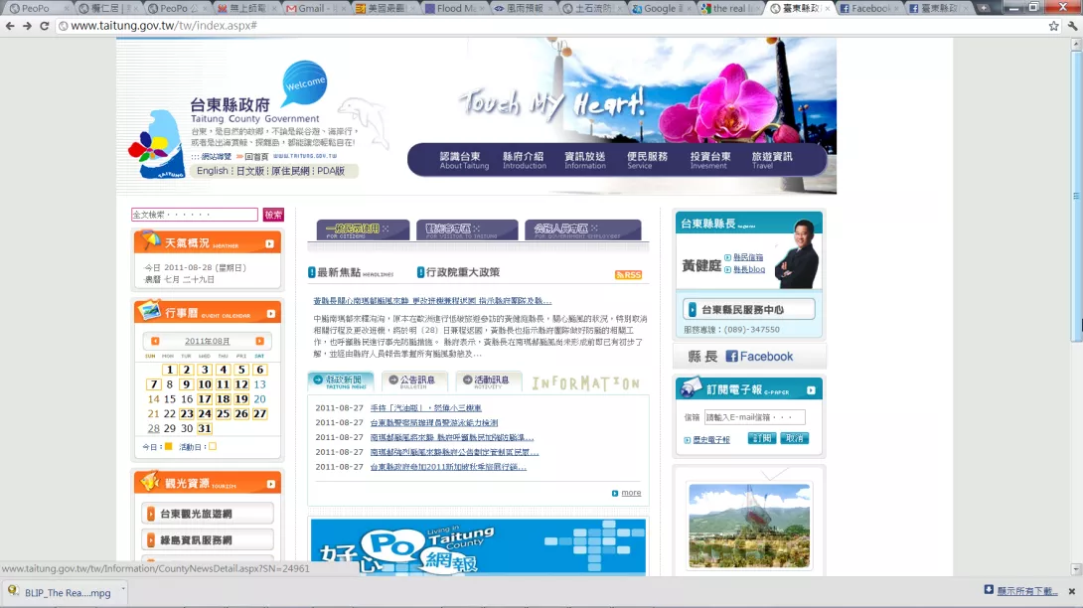
Task: Click the magenta 檢索 search button
Action: coord(273,215)
